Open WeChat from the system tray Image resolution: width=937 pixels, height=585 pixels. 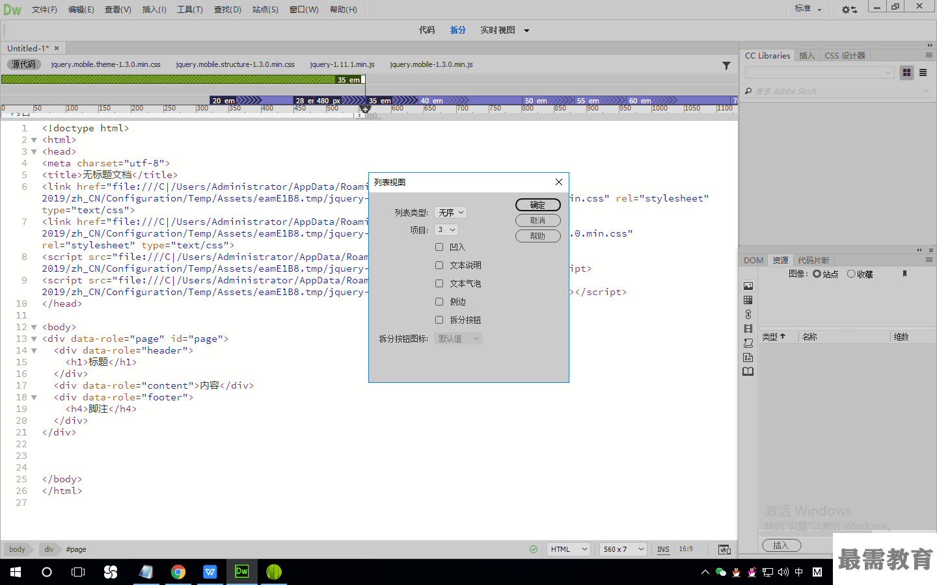pyautogui.click(x=720, y=572)
